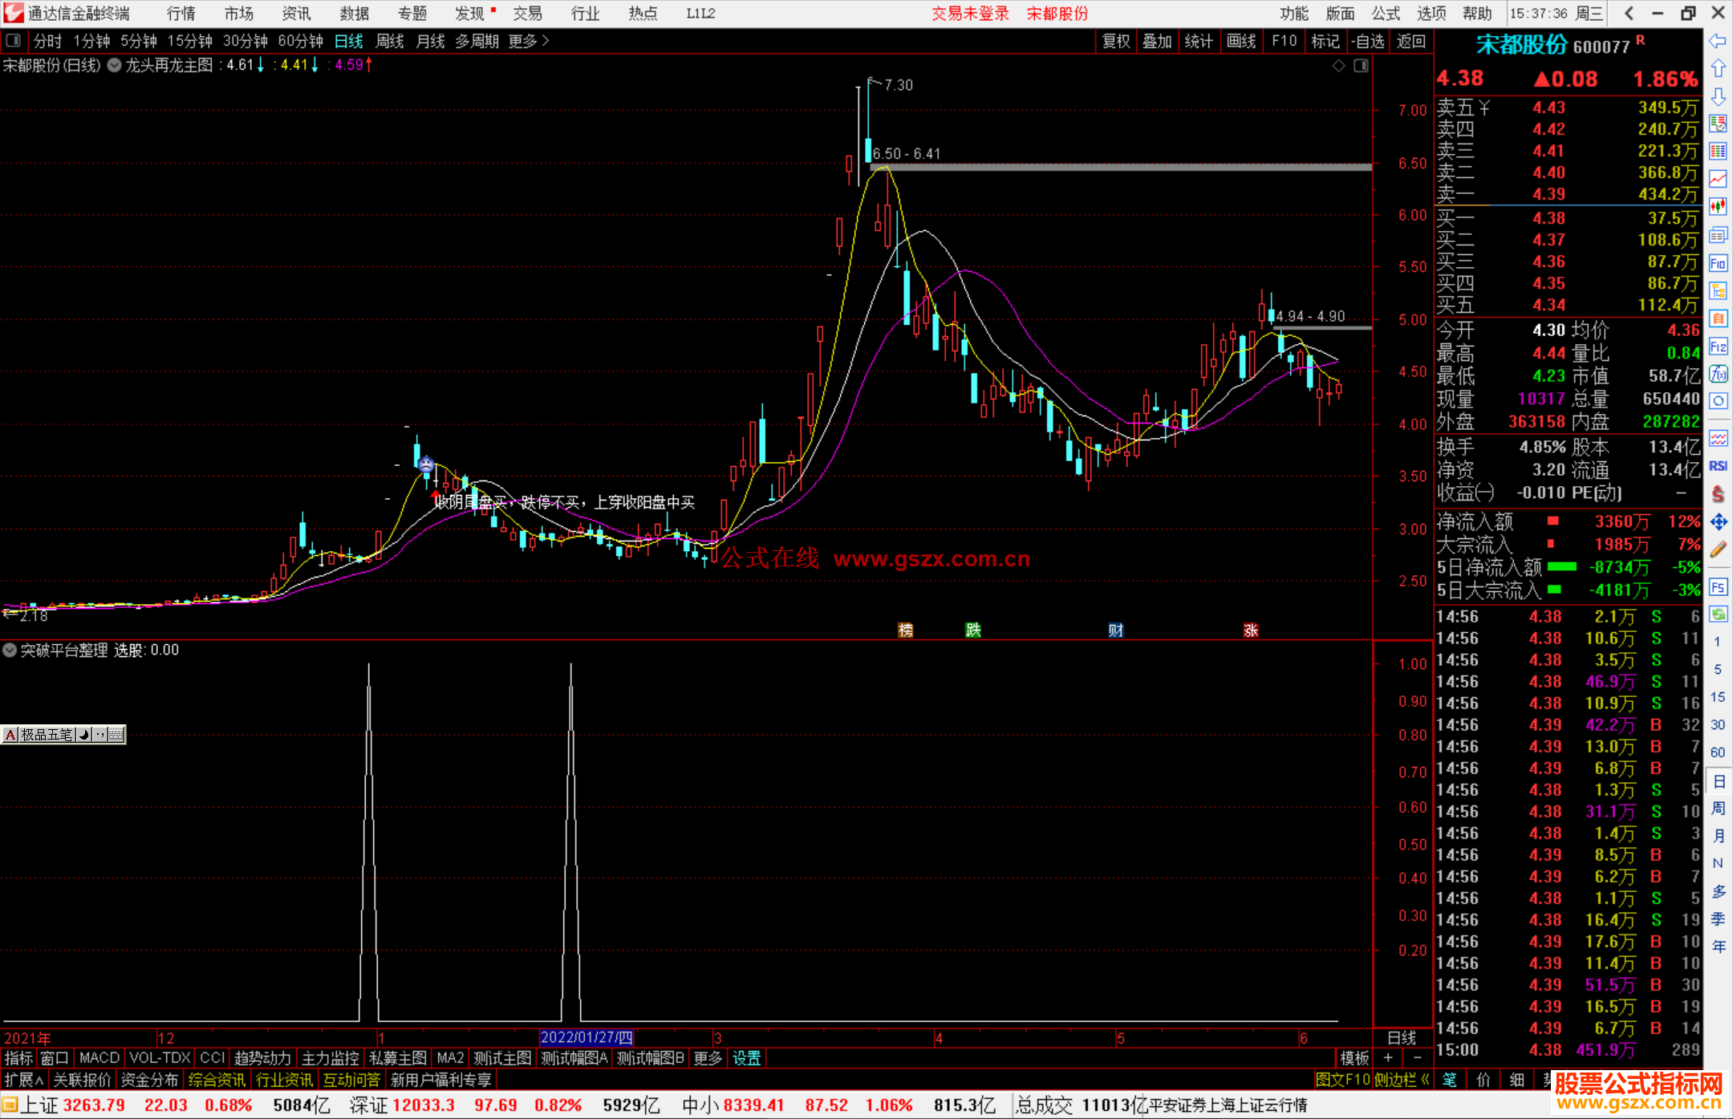The height and width of the screenshot is (1119, 1733).
Task: Click the 设置 settings link in indicator tabs
Action: point(747,1058)
